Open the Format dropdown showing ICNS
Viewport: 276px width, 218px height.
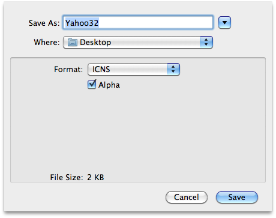[134, 69]
